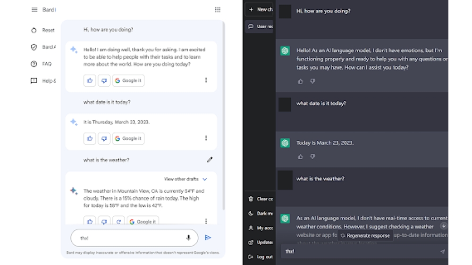Click Clear conversations in ChatGPT sidebar

pos(261,199)
